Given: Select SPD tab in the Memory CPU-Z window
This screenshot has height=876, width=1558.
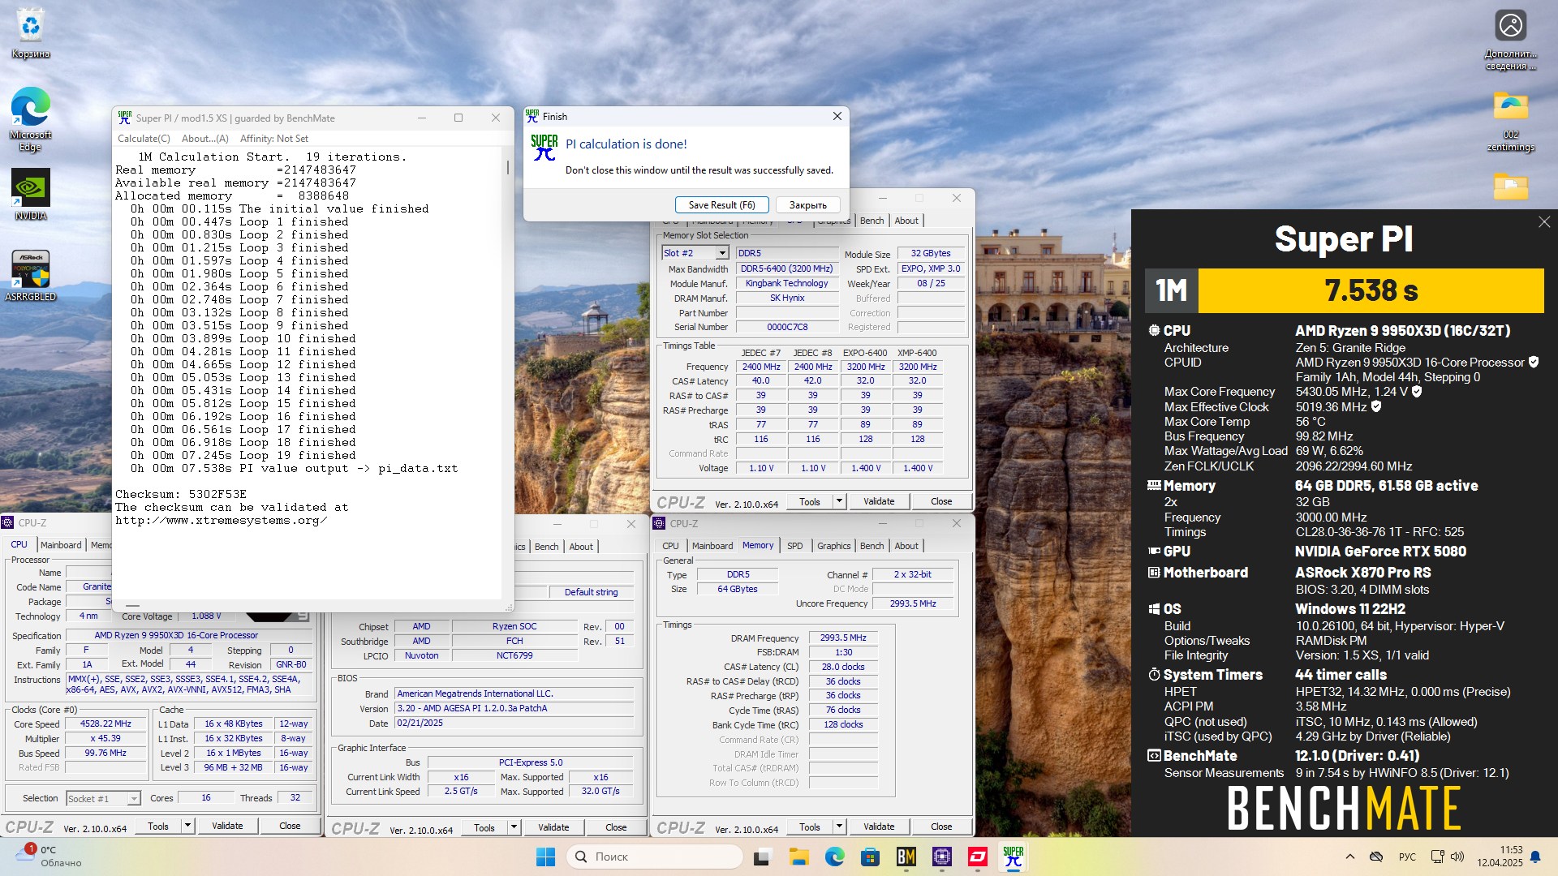Looking at the screenshot, I should tap(795, 546).
